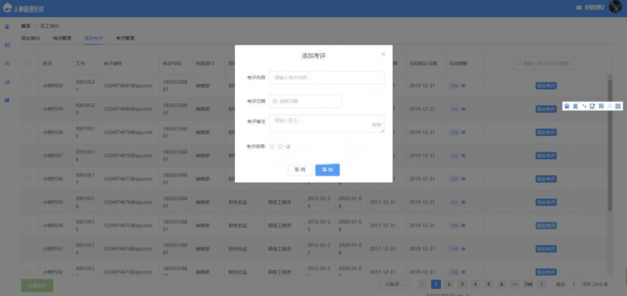Click the employee name search field
The width and height of the screenshot is (627, 296).
pos(546,63)
